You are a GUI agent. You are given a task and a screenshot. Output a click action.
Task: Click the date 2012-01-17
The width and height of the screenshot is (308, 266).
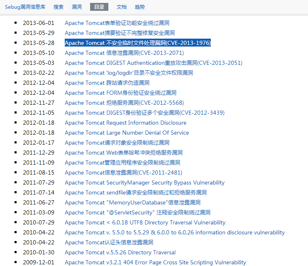coord(39,143)
